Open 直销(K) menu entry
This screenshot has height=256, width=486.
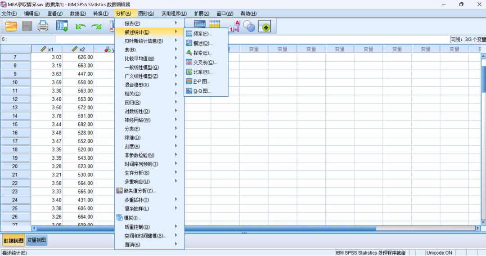click(x=149, y=245)
